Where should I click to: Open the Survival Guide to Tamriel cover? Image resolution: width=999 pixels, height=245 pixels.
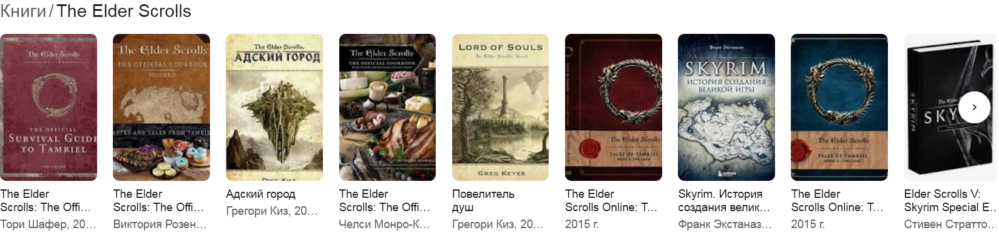tap(49, 107)
